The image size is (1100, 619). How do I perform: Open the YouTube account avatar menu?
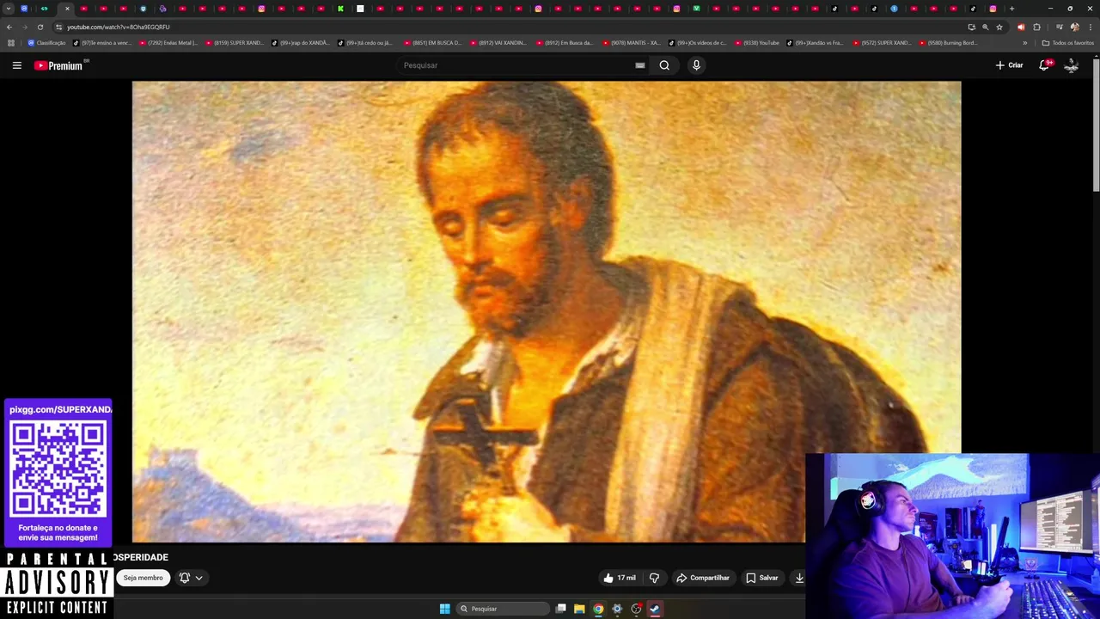click(1071, 65)
